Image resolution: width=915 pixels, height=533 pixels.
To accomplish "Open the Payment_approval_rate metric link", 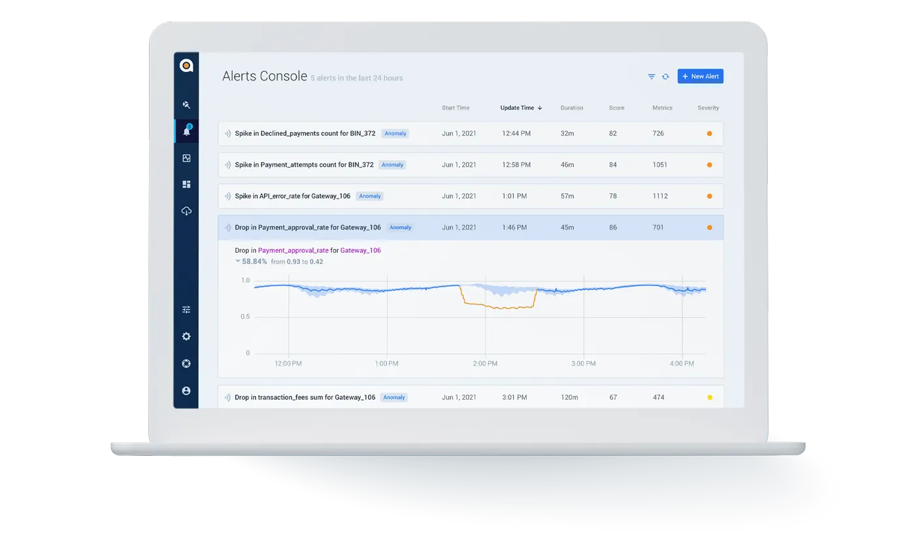I will [x=293, y=250].
